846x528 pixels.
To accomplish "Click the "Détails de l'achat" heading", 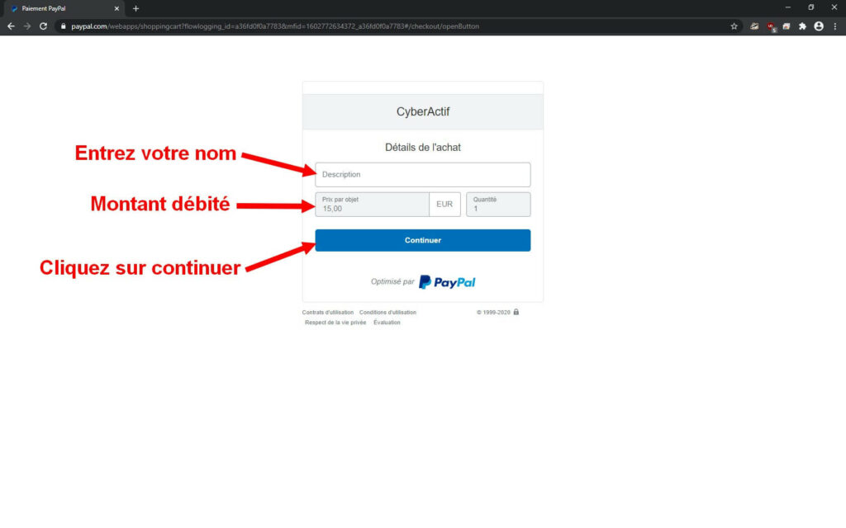I will click(x=422, y=147).
